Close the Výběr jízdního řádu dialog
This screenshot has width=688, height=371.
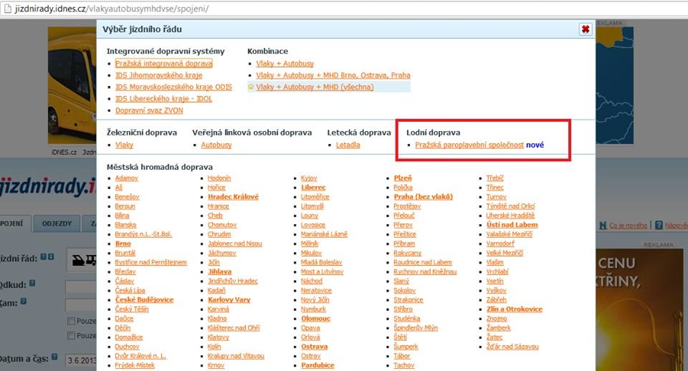point(586,29)
